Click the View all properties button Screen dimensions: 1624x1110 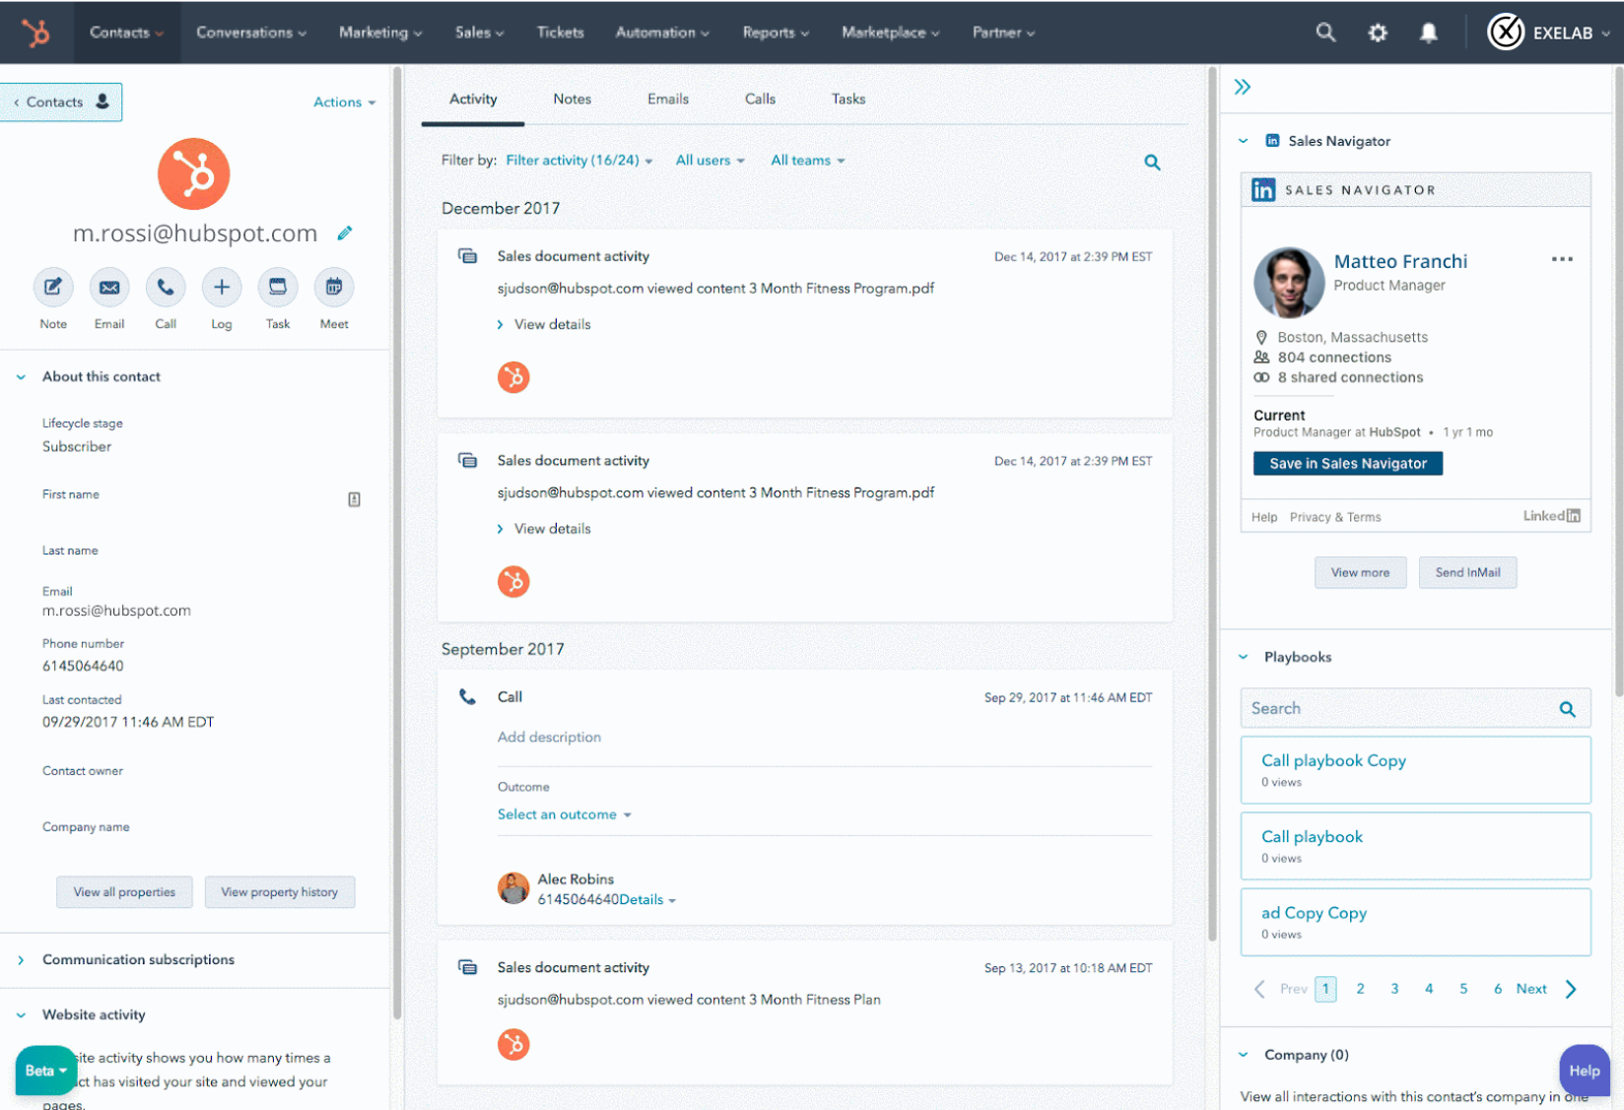(124, 892)
